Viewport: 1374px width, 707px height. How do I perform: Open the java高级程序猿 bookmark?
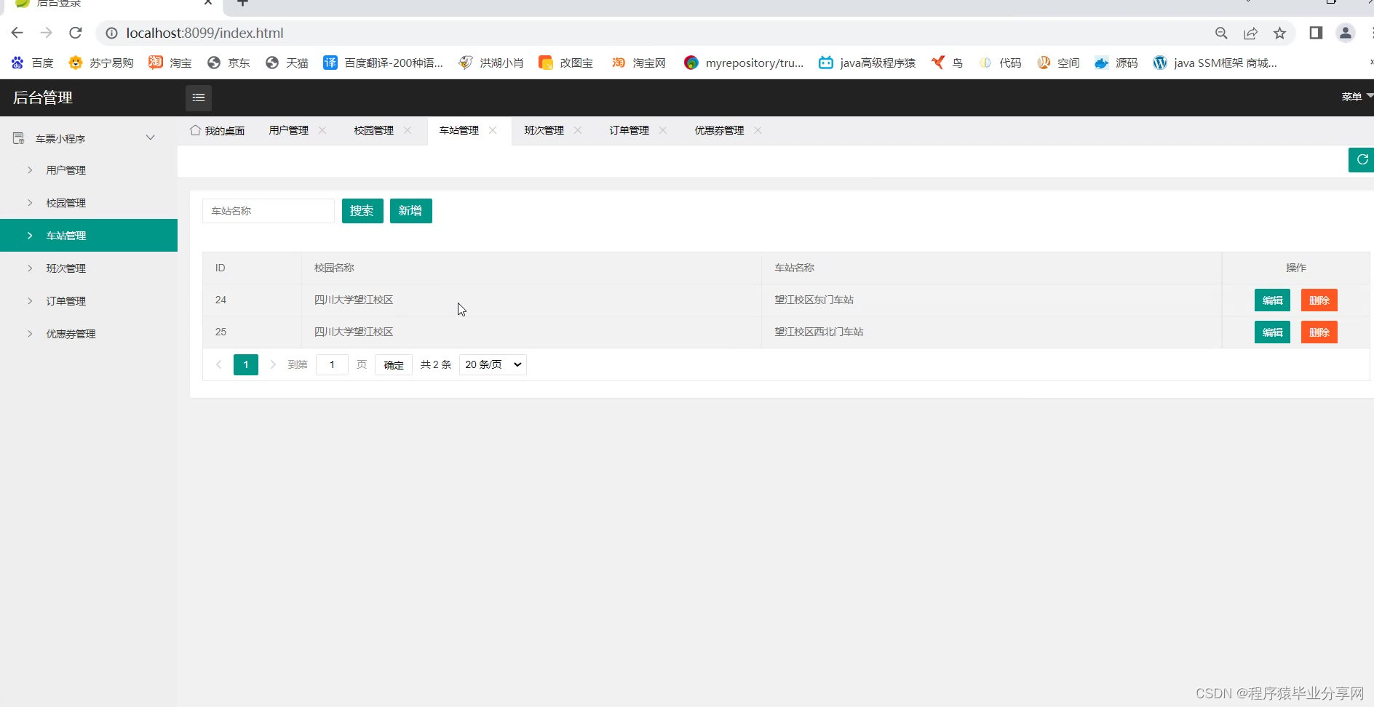tap(867, 63)
